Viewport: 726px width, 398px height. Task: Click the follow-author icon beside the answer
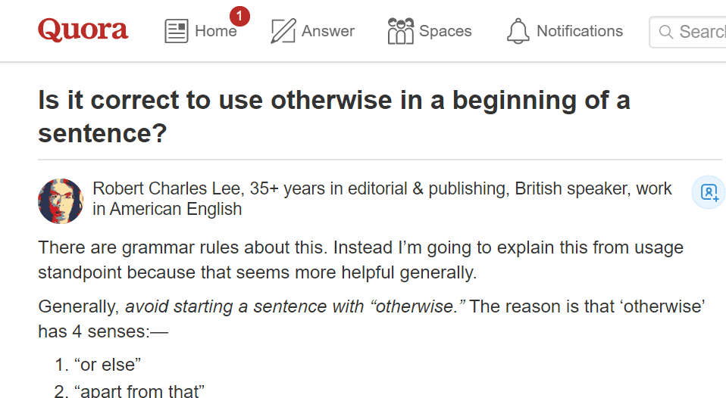click(709, 192)
